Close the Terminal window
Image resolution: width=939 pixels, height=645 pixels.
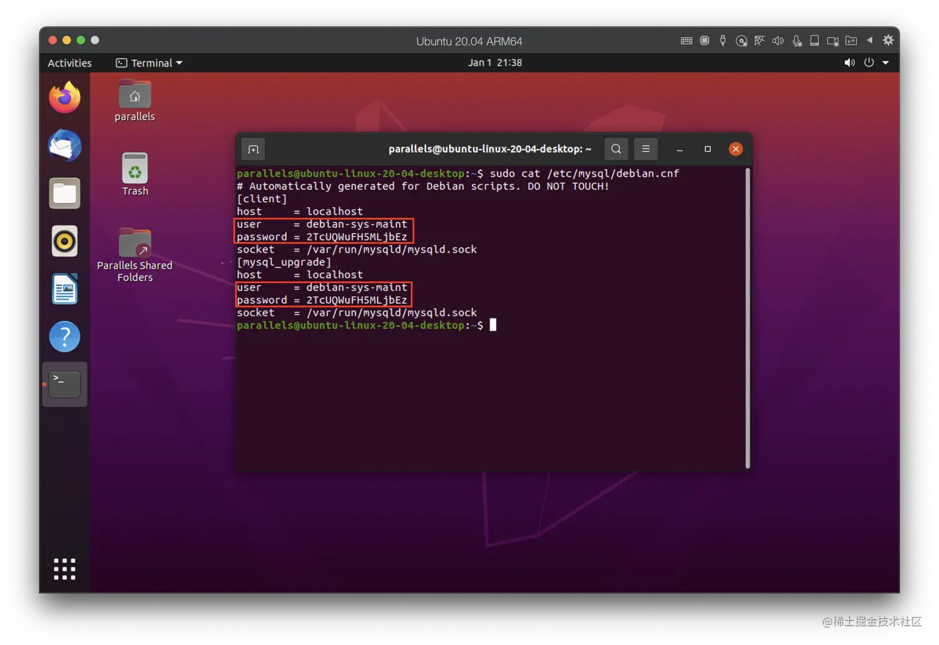[x=736, y=149]
